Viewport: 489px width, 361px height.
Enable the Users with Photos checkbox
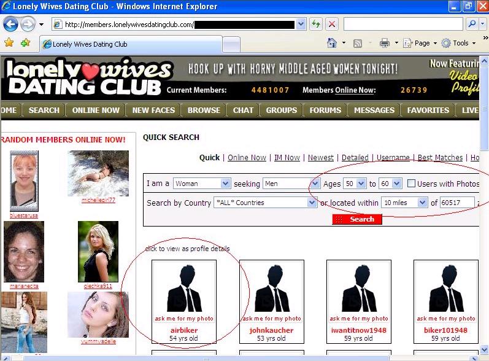tap(411, 184)
